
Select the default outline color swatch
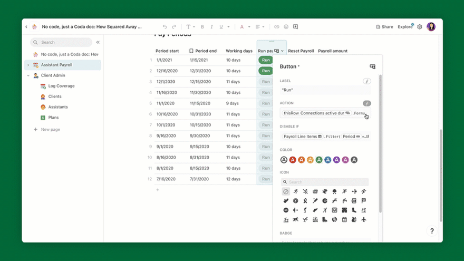coord(284,160)
